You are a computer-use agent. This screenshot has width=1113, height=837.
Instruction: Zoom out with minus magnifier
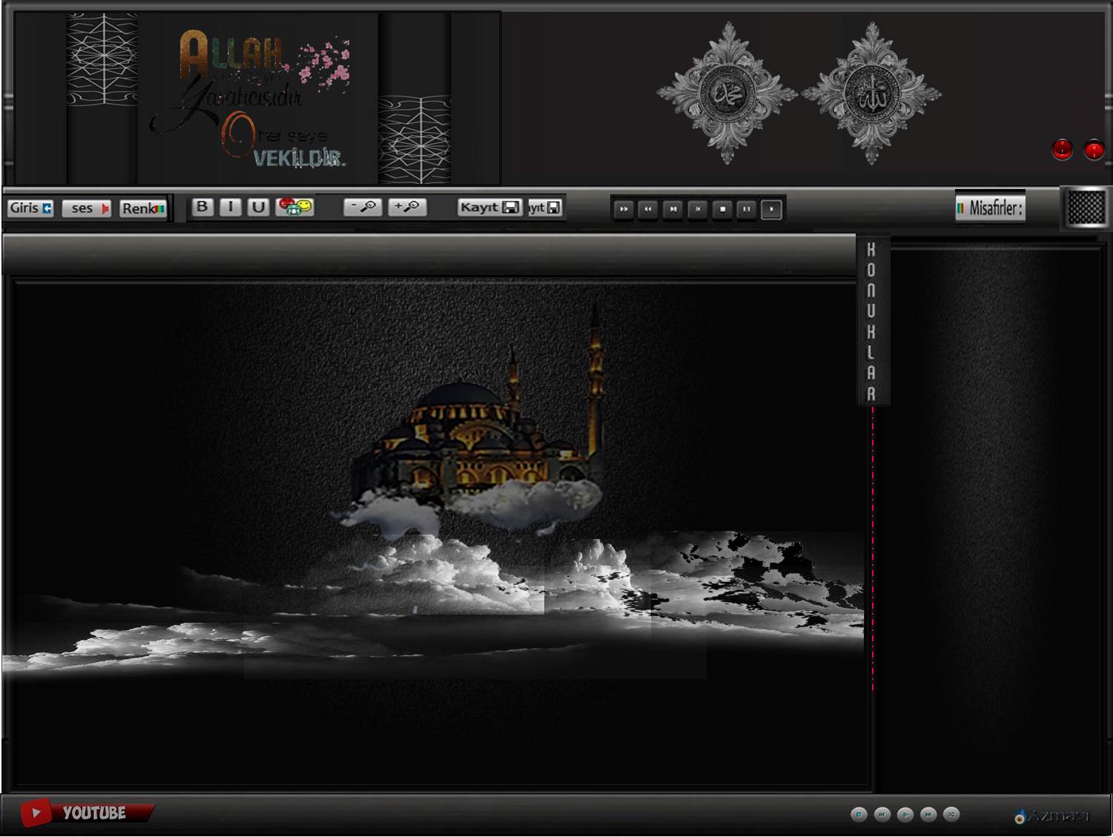[x=363, y=207]
